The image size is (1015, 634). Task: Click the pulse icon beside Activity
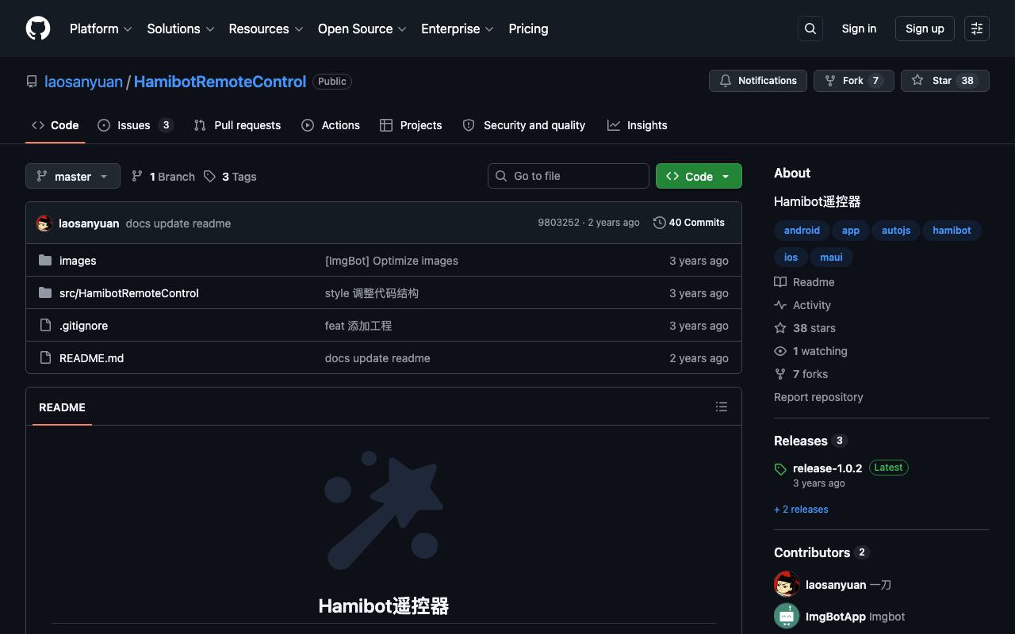pyautogui.click(x=780, y=305)
